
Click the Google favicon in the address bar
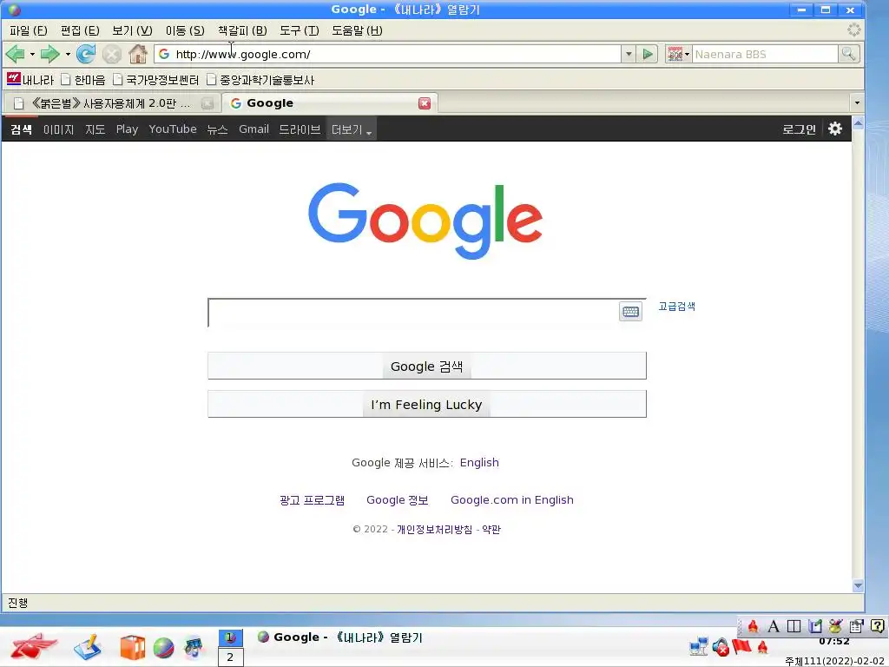164,54
